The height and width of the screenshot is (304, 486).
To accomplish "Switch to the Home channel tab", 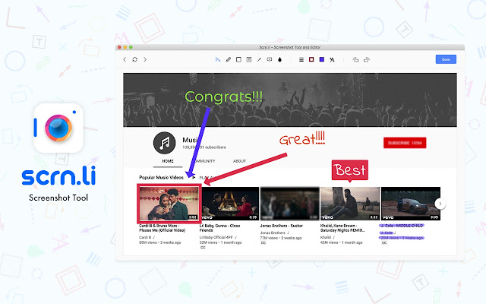I will tap(168, 161).
